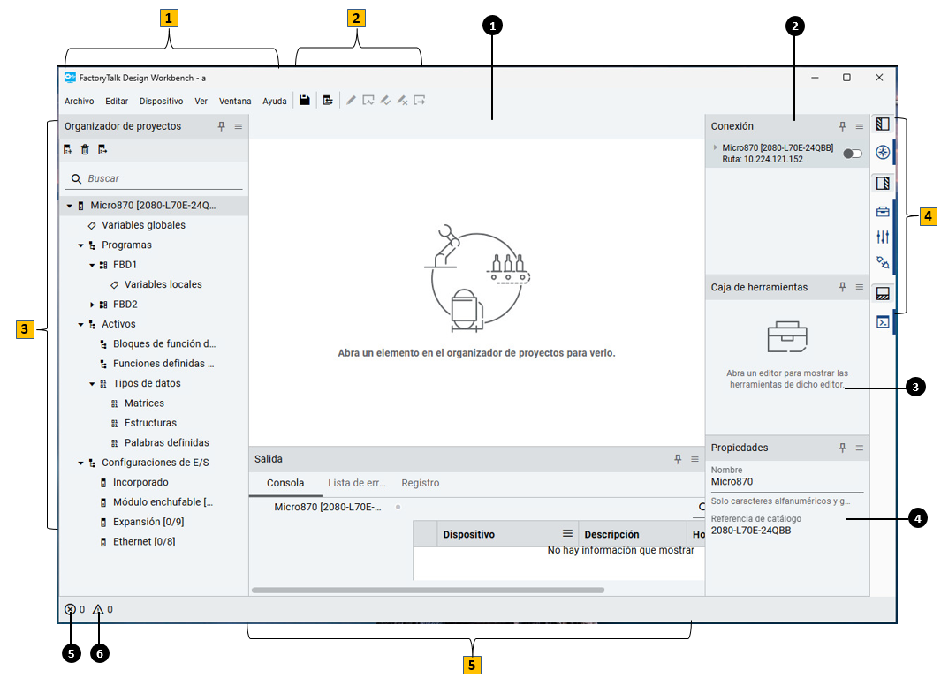The image size is (941, 678).
Task: Click the import icon next to trash
Action: coord(102,149)
